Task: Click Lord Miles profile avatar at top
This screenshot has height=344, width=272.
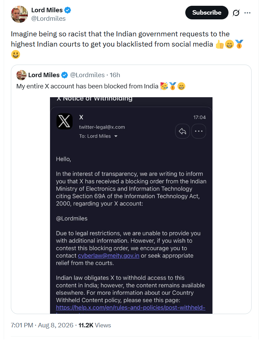Action: pyautogui.click(x=19, y=14)
